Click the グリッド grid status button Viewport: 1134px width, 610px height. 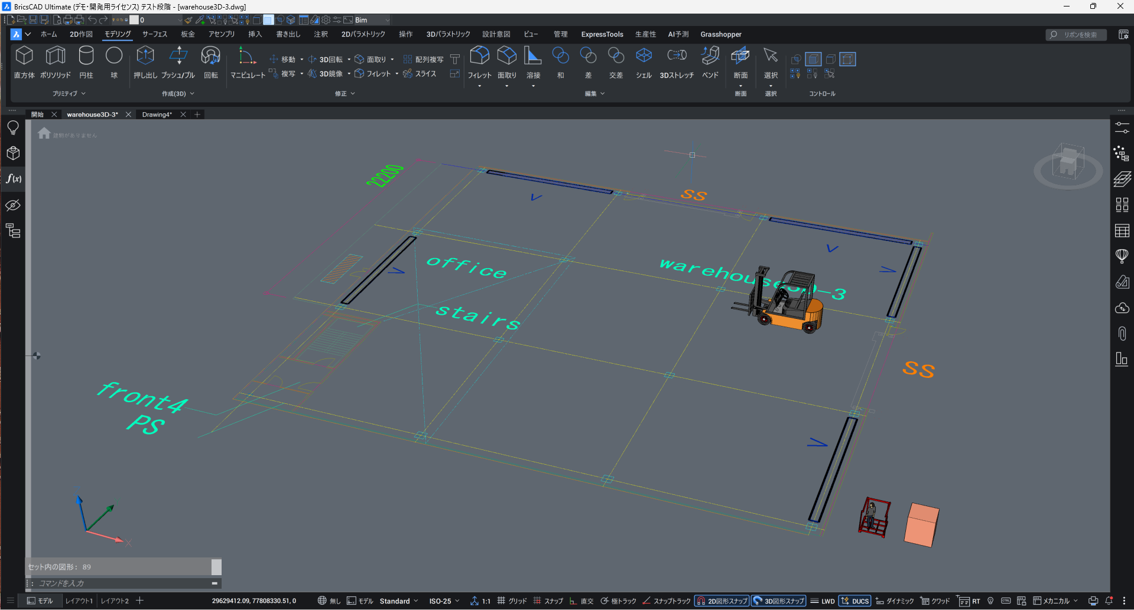[512, 601]
